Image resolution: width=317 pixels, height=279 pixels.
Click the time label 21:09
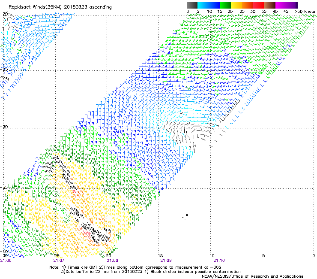[166, 261]
